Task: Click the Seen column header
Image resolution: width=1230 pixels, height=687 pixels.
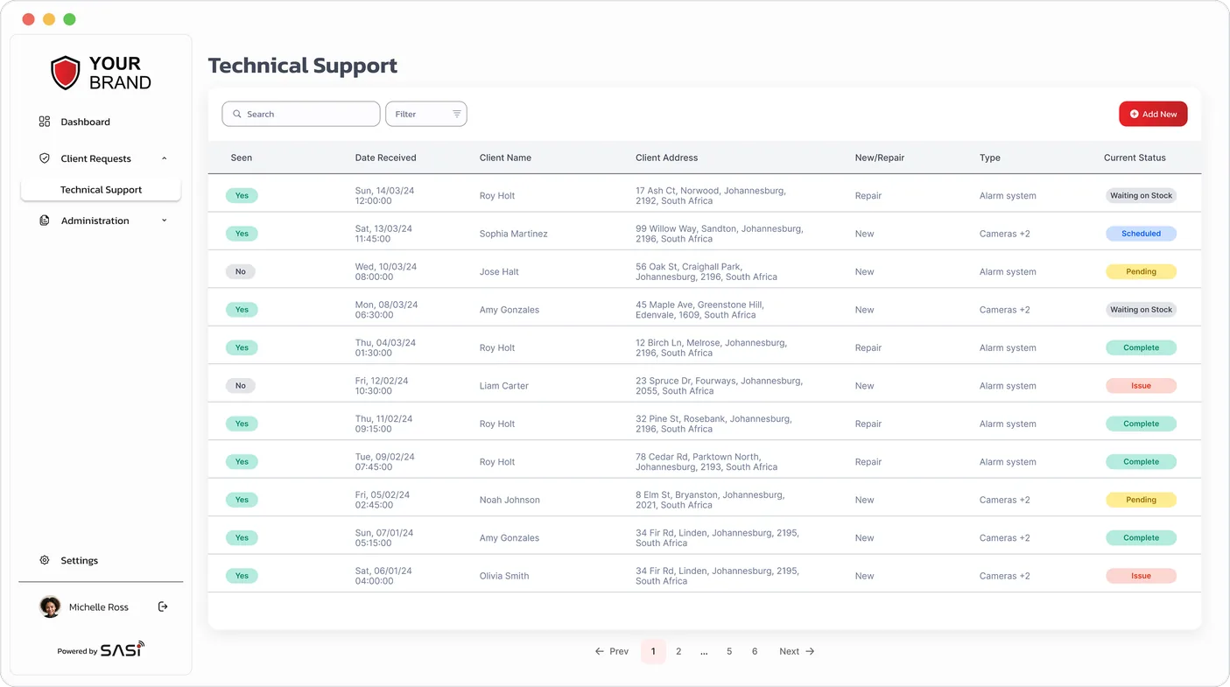Action: pos(242,158)
